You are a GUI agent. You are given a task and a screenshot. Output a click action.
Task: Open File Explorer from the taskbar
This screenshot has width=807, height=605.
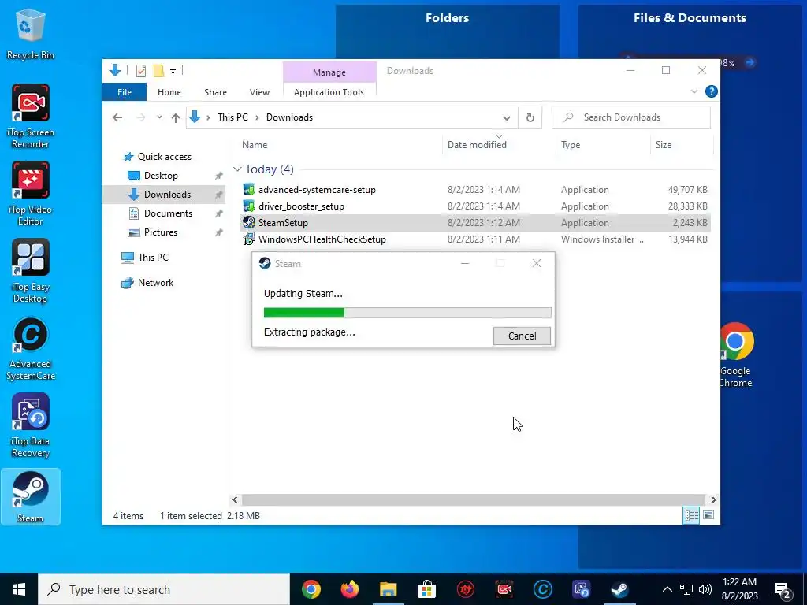(389, 589)
